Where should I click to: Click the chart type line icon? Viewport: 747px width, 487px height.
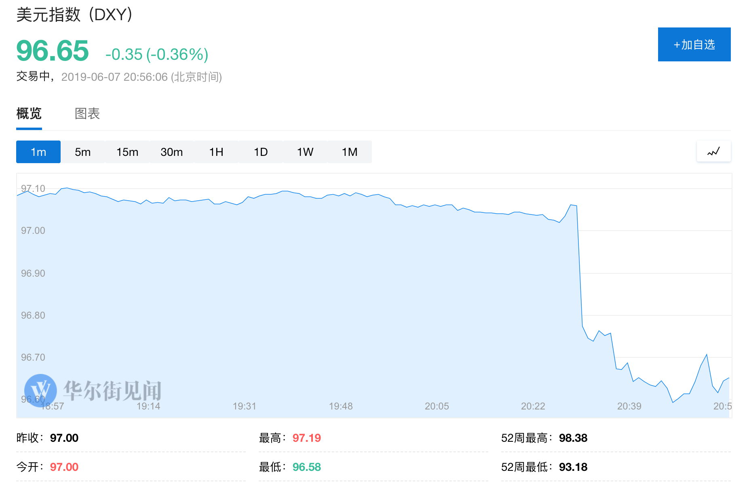[x=713, y=152]
